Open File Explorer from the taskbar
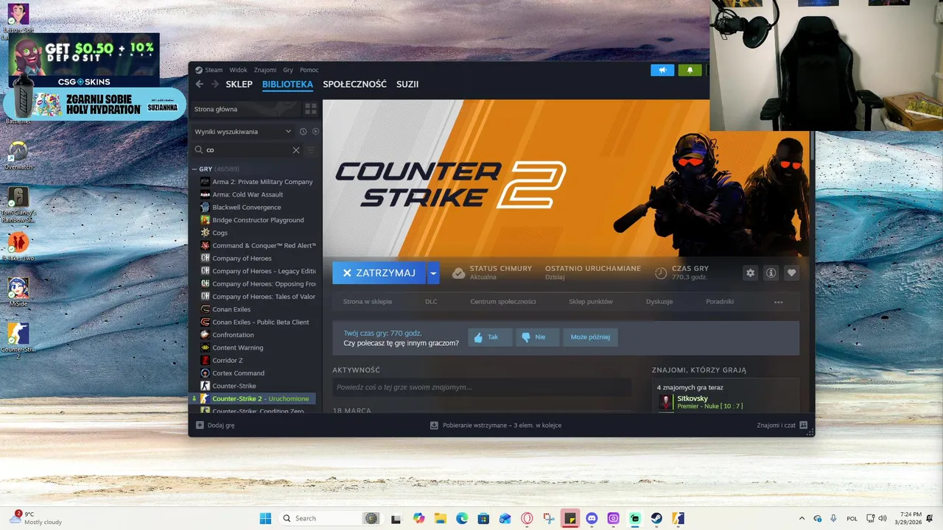Screen dimensions: 943x530 441,518
